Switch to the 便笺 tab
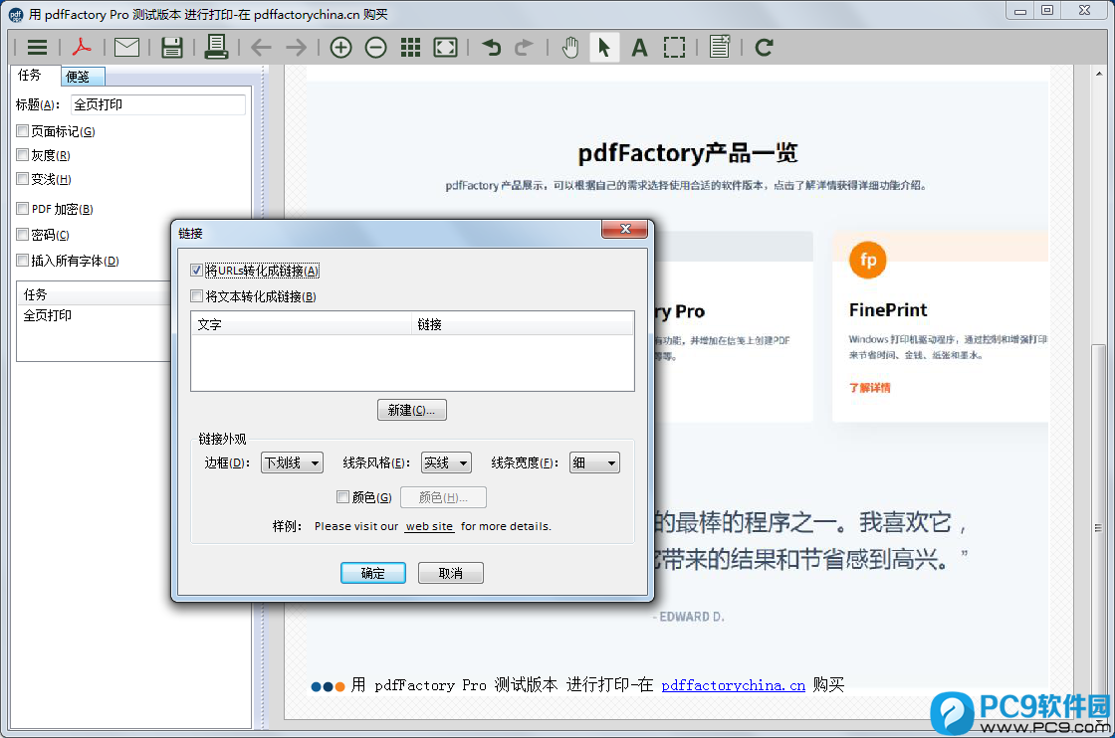The height and width of the screenshot is (738, 1115). [x=78, y=77]
